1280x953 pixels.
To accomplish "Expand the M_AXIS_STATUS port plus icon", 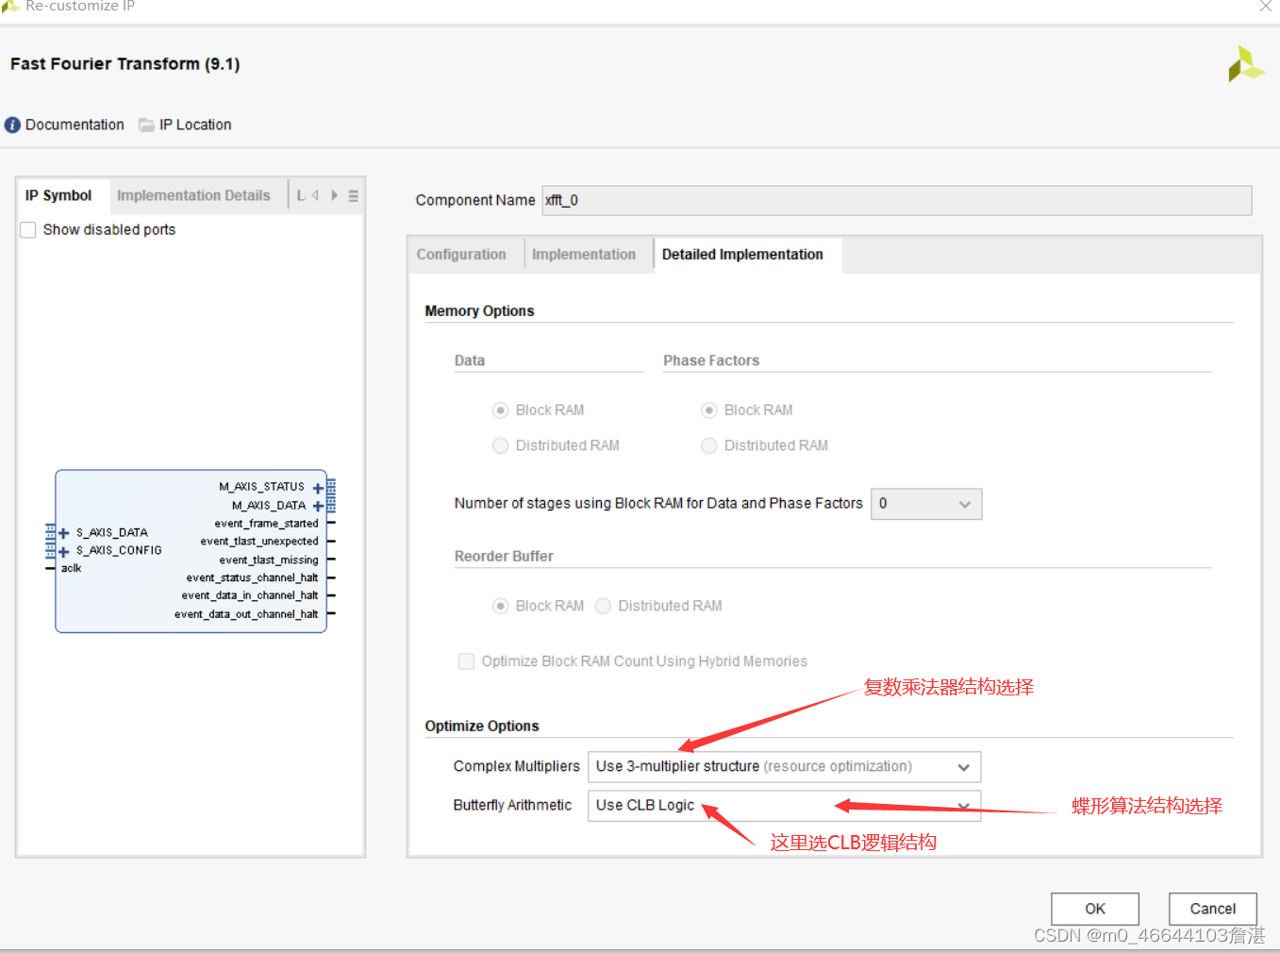I will [x=319, y=488].
